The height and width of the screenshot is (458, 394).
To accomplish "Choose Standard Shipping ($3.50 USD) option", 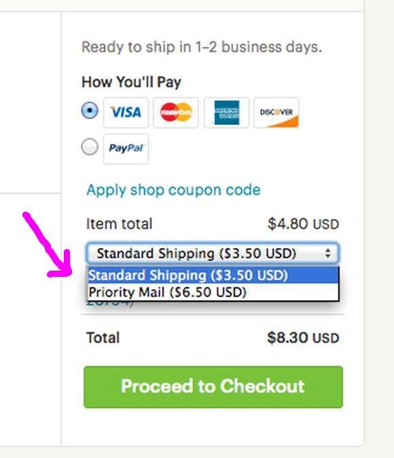I will tap(213, 275).
